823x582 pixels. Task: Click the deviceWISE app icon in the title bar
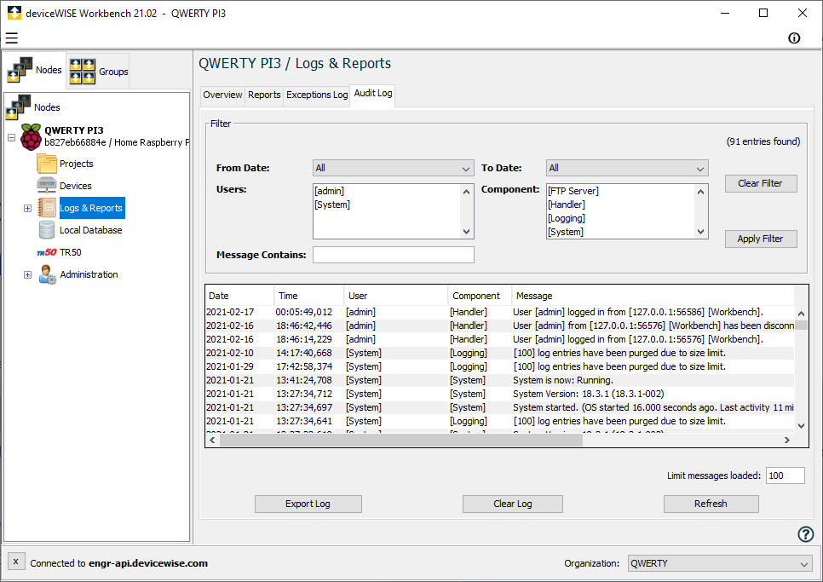coord(14,13)
